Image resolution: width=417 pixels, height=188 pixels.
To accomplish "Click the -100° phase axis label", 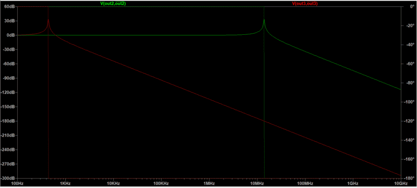I will (409, 102).
